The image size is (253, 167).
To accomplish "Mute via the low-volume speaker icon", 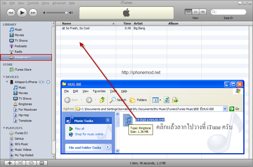I will tap(44, 13).
